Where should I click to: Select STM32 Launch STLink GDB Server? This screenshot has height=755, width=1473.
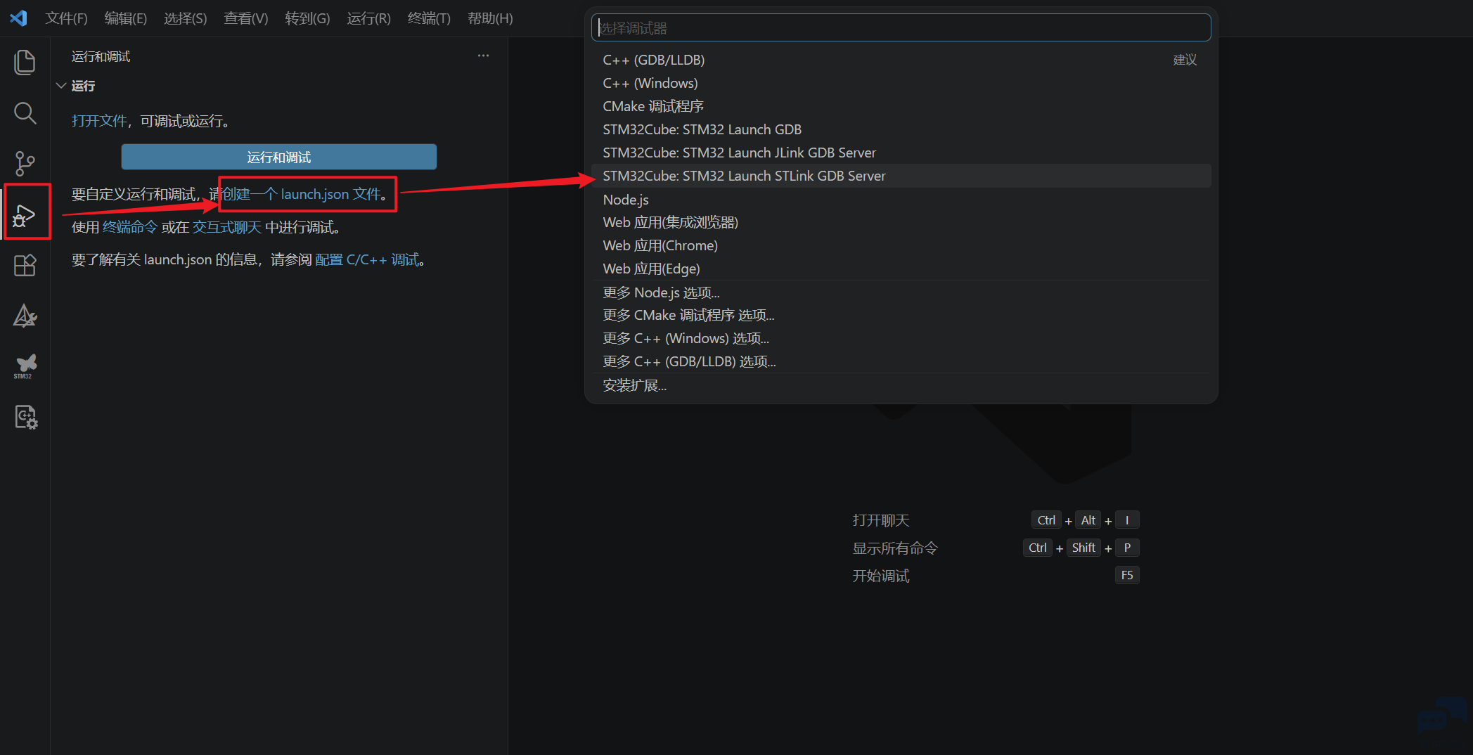pos(901,176)
